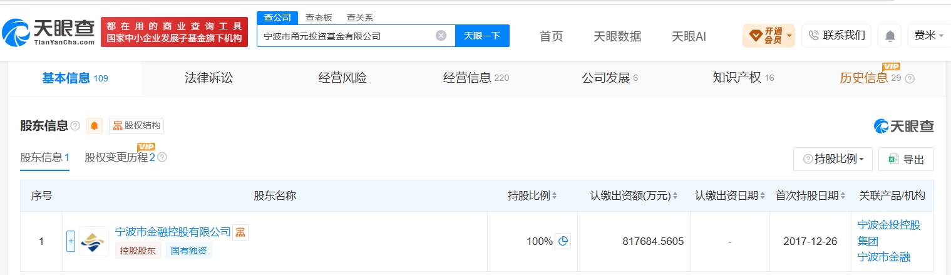Open the 费米 user account dropdown
The image size is (951, 275).
928,36
